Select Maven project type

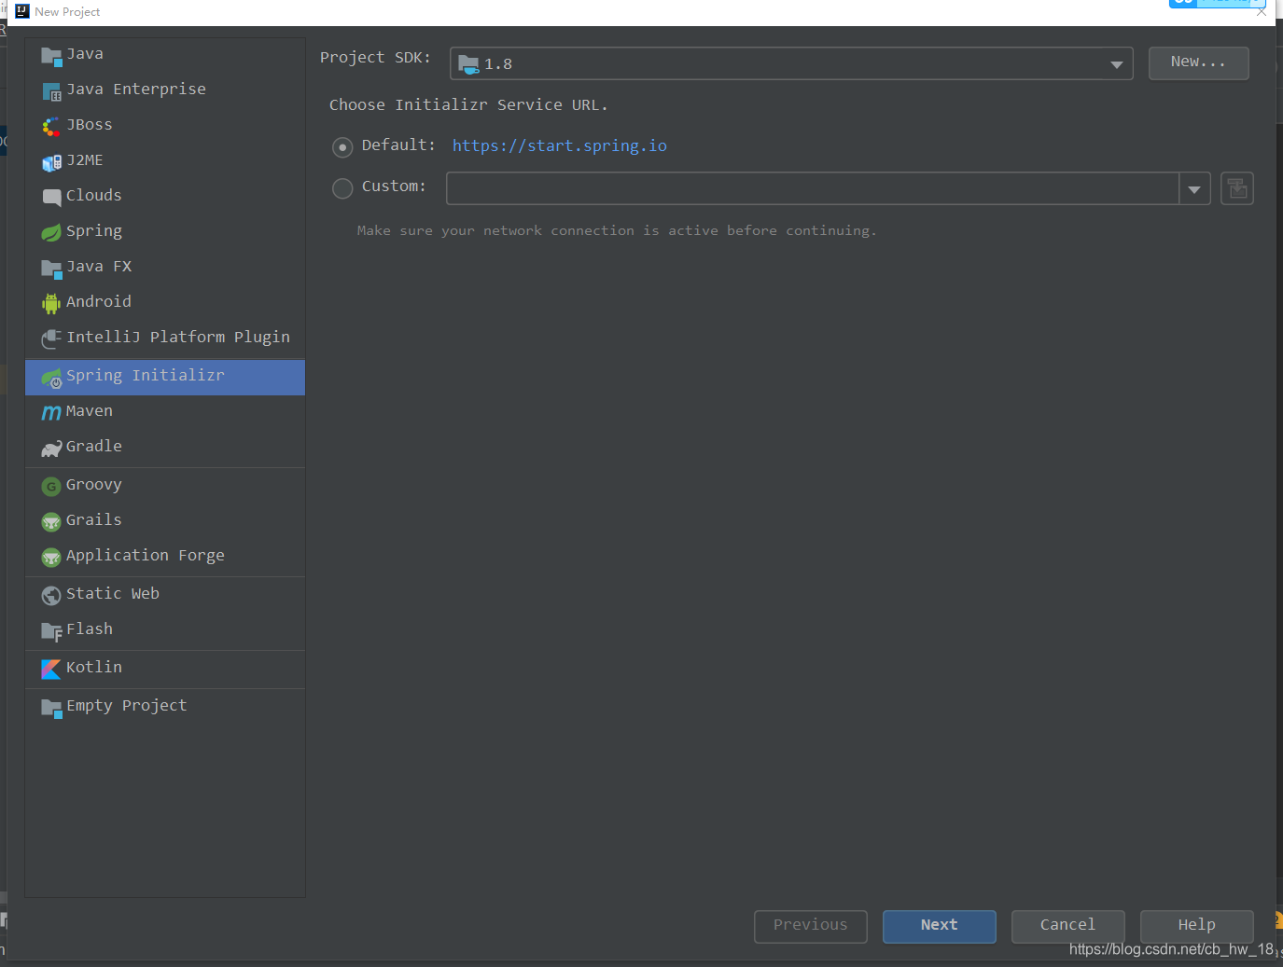coord(165,411)
